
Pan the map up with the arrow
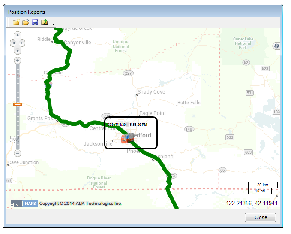click(x=18, y=35)
